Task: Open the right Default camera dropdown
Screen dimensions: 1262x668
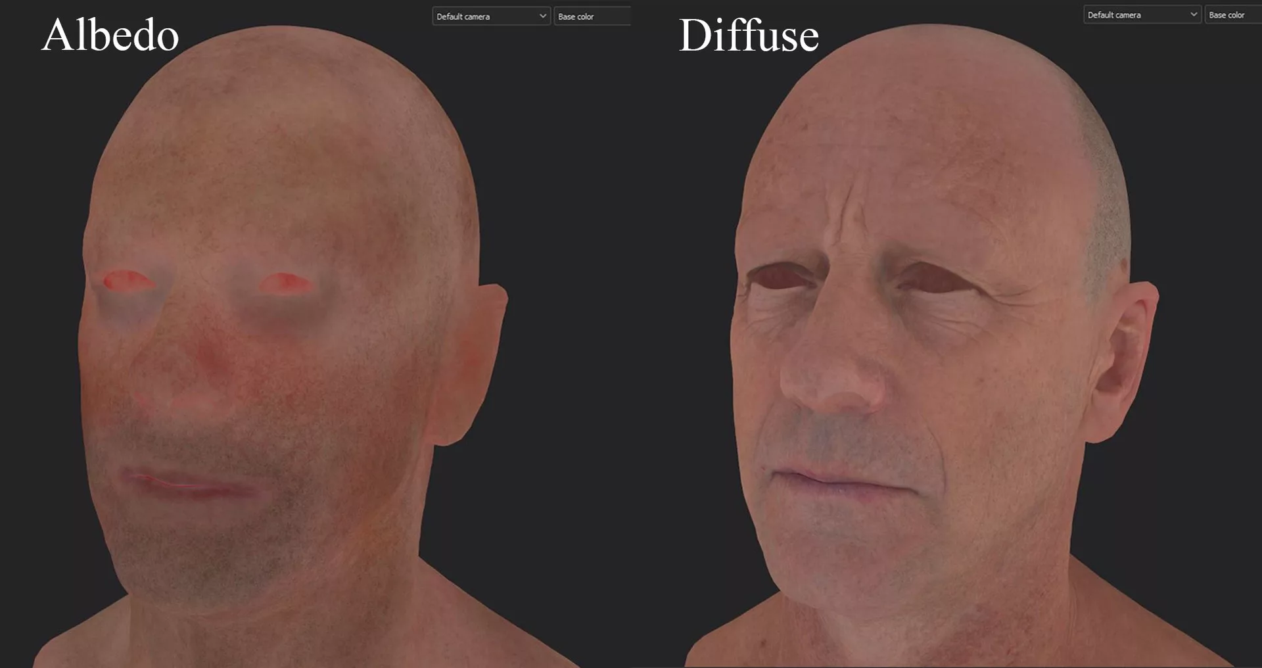Action: [1140, 14]
